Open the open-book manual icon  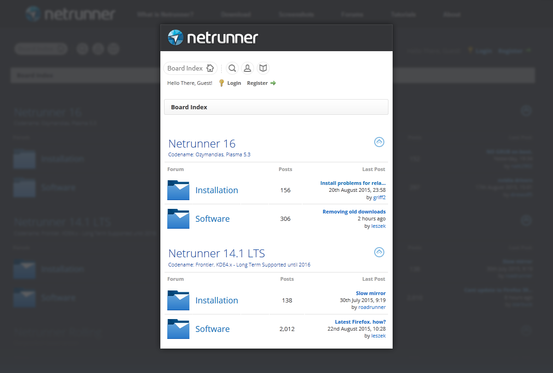[x=263, y=68]
